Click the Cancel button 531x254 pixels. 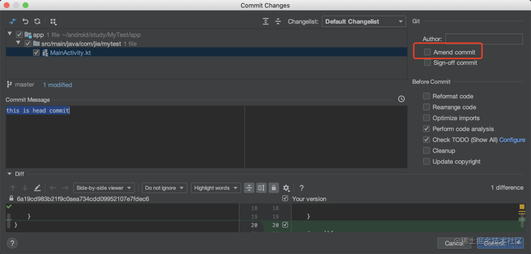454,243
